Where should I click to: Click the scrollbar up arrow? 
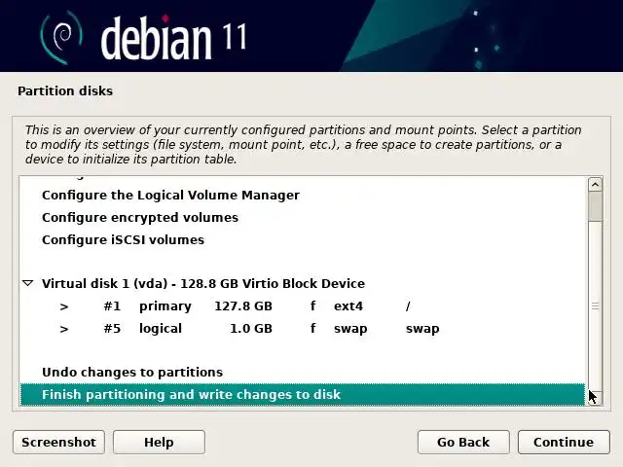coord(595,185)
